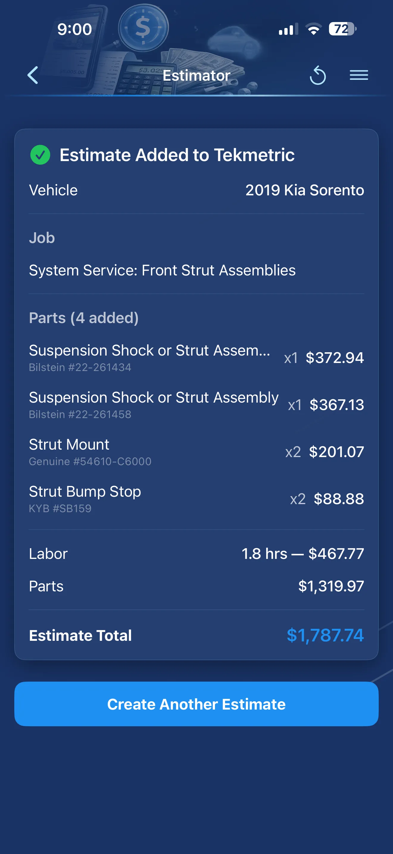
Task: Tap the Front Strut Assemblies job line
Action: click(x=162, y=270)
